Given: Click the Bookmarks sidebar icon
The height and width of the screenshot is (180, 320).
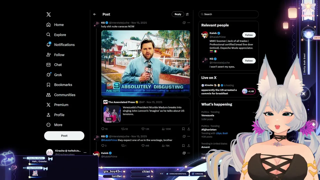Looking at the screenshot, I should [48, 85].
